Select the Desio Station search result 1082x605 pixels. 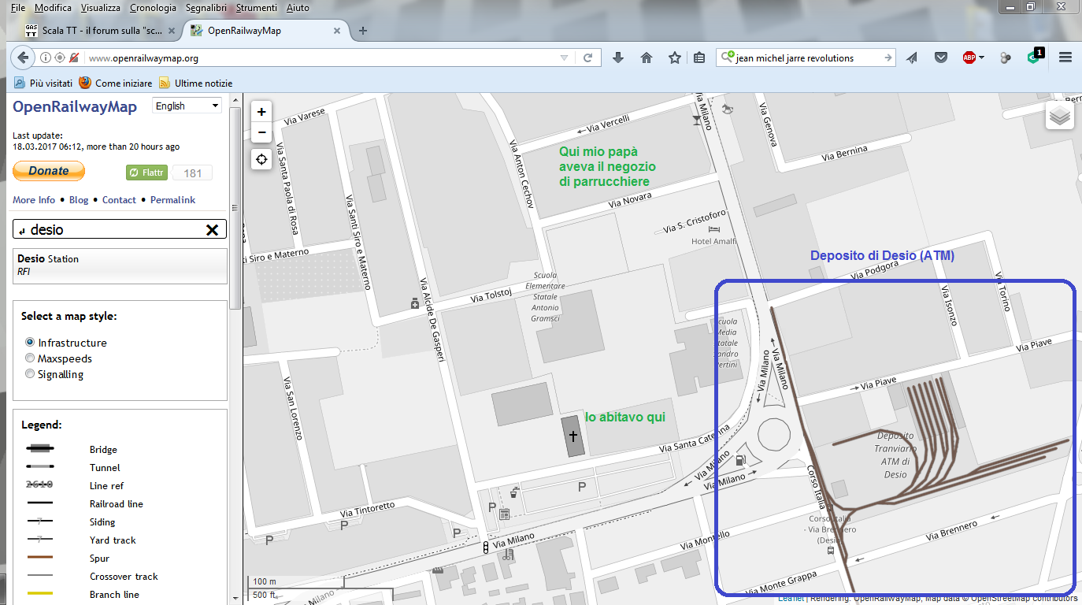[x=120, y=265]
